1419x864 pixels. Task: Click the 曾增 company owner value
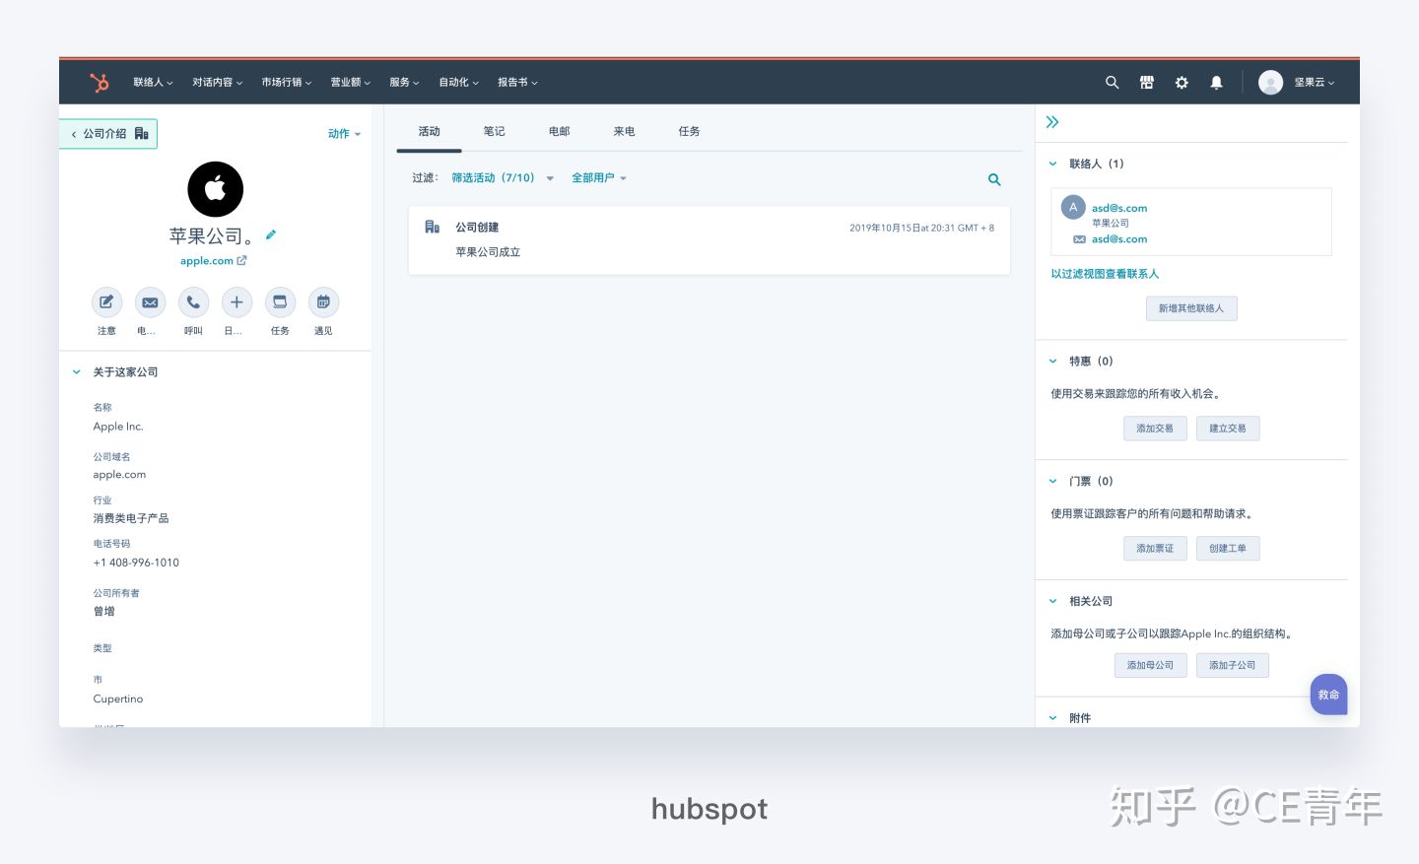tap(104, 612)
